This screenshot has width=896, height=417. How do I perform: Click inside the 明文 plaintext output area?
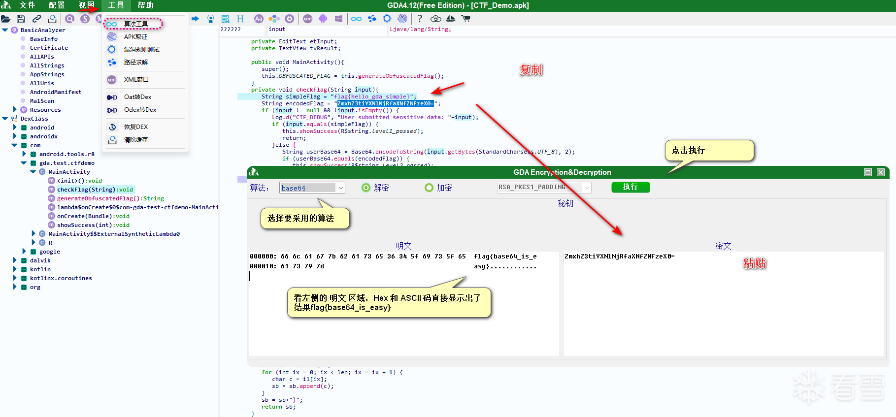tap(404, 303)
